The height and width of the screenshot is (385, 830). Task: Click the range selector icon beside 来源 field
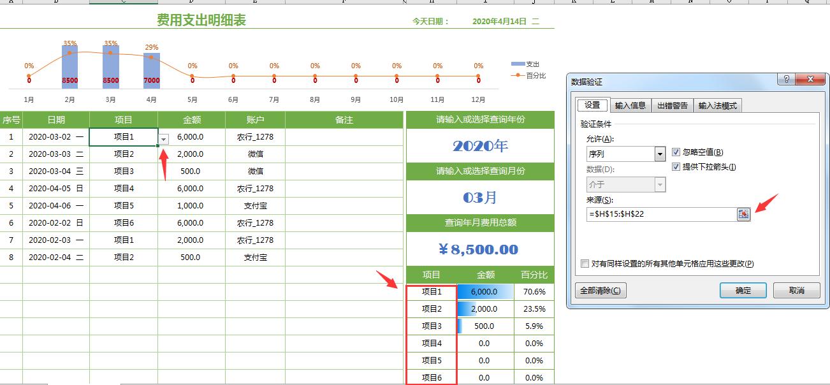(743, 215)
